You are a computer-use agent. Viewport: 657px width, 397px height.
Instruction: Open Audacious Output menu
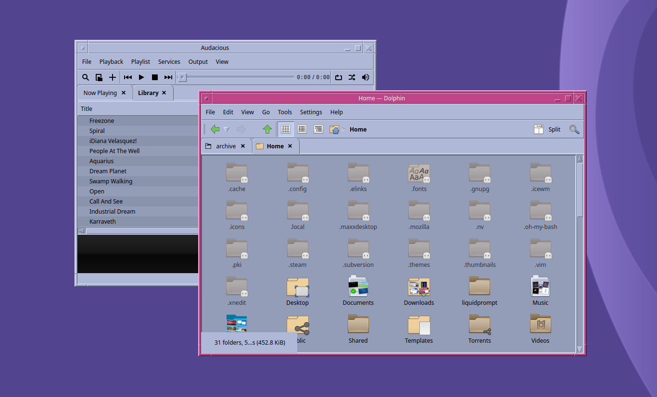point(198,62)
